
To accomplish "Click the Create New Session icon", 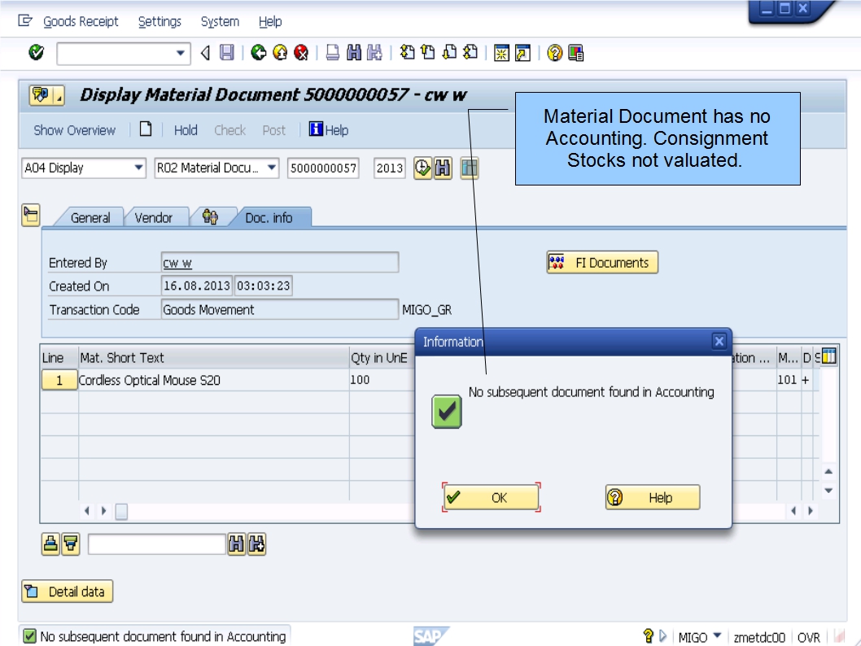I will coord(501,53).
